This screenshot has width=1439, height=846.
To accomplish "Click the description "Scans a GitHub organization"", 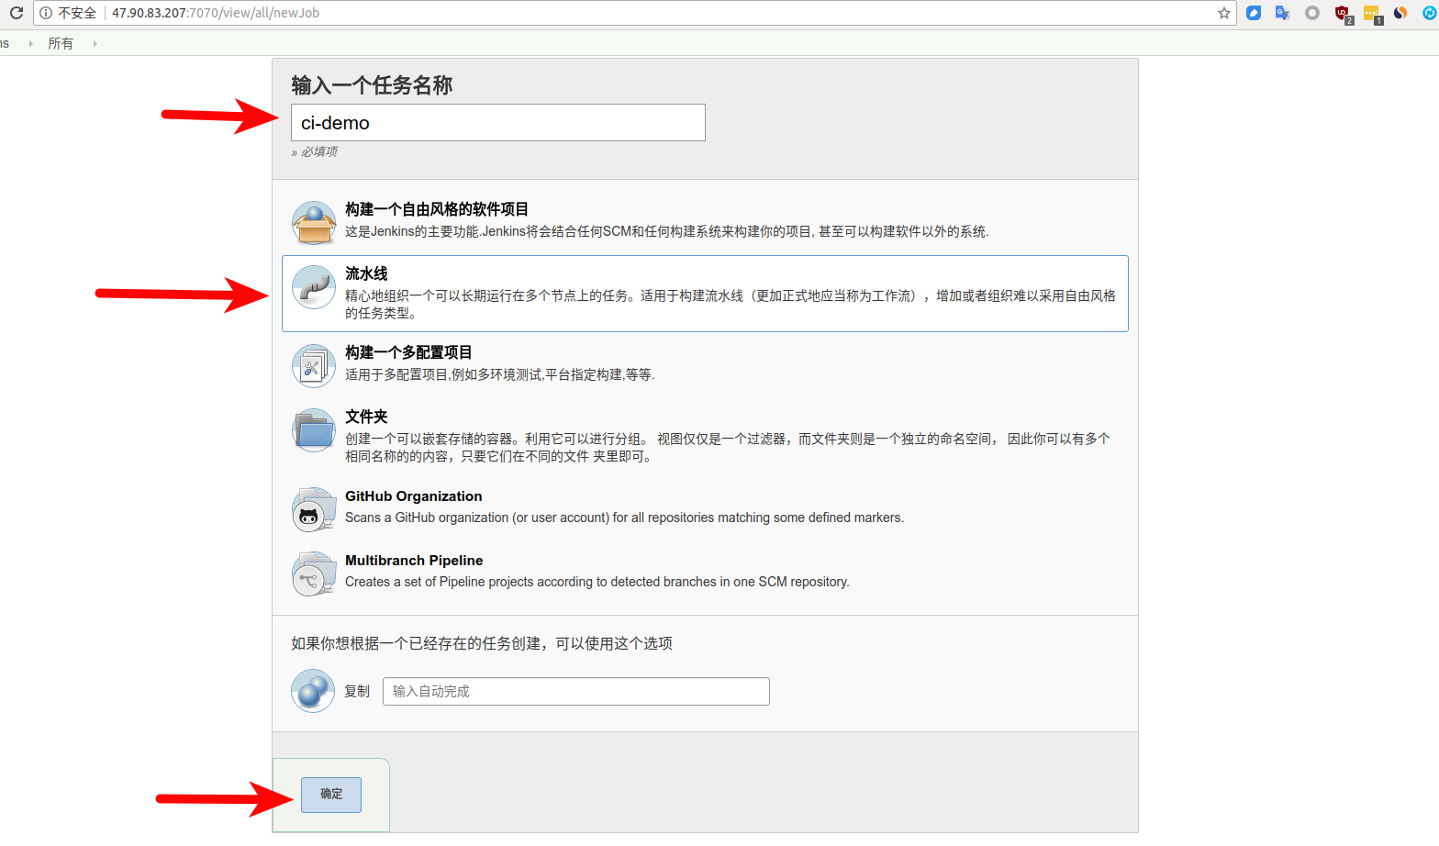I will click(625, 518).
